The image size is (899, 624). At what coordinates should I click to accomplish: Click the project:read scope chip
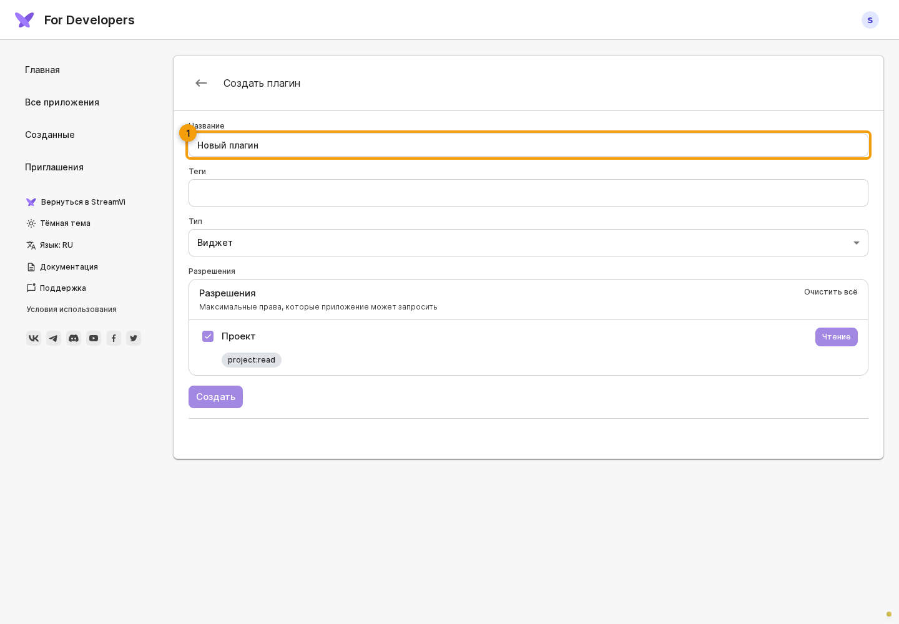252,360
